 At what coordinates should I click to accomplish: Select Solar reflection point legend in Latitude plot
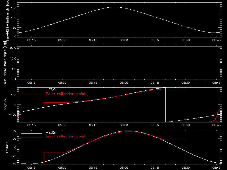(66, 136)
